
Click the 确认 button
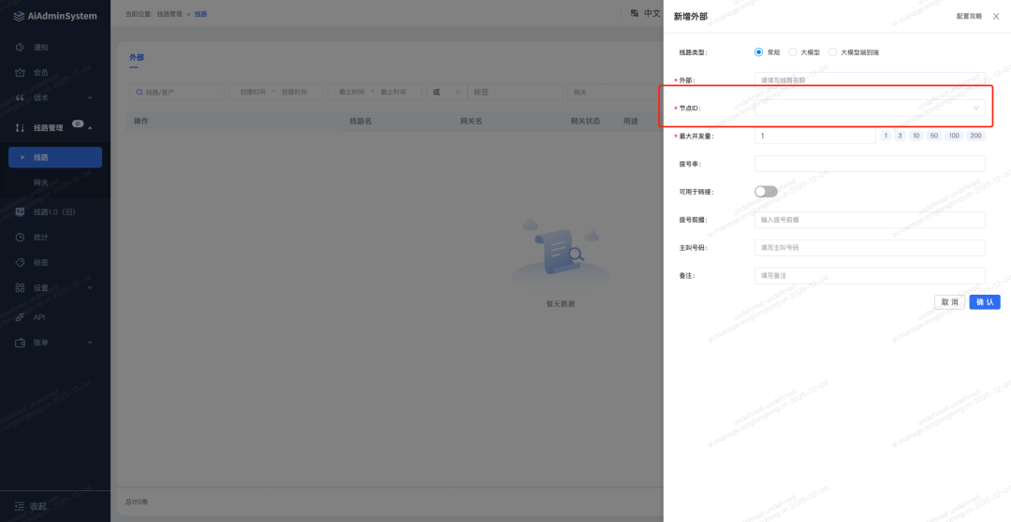[984, 302]
